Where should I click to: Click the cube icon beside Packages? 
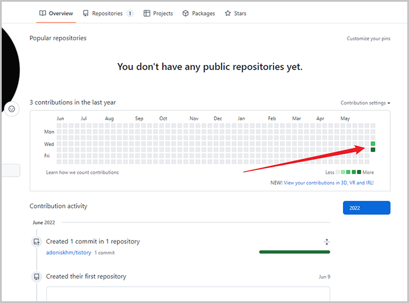(x=185, y=13)
